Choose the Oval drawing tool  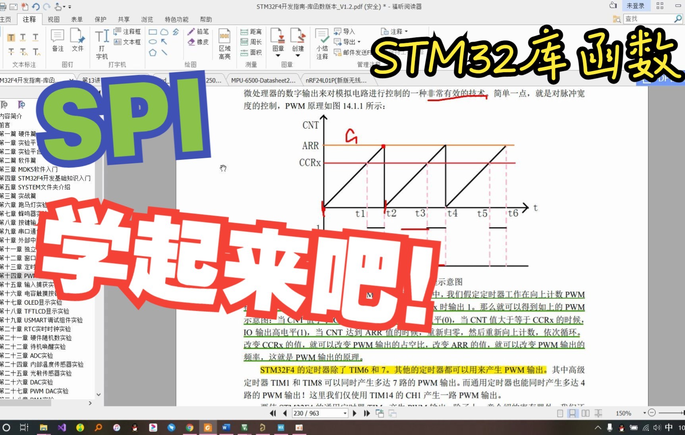point(152,42)
